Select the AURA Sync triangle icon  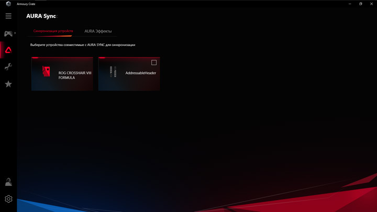pos(8,50)
